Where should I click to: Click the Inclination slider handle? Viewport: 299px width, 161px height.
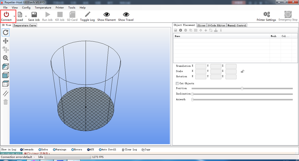pyautogui.click(x=192, y=94)
